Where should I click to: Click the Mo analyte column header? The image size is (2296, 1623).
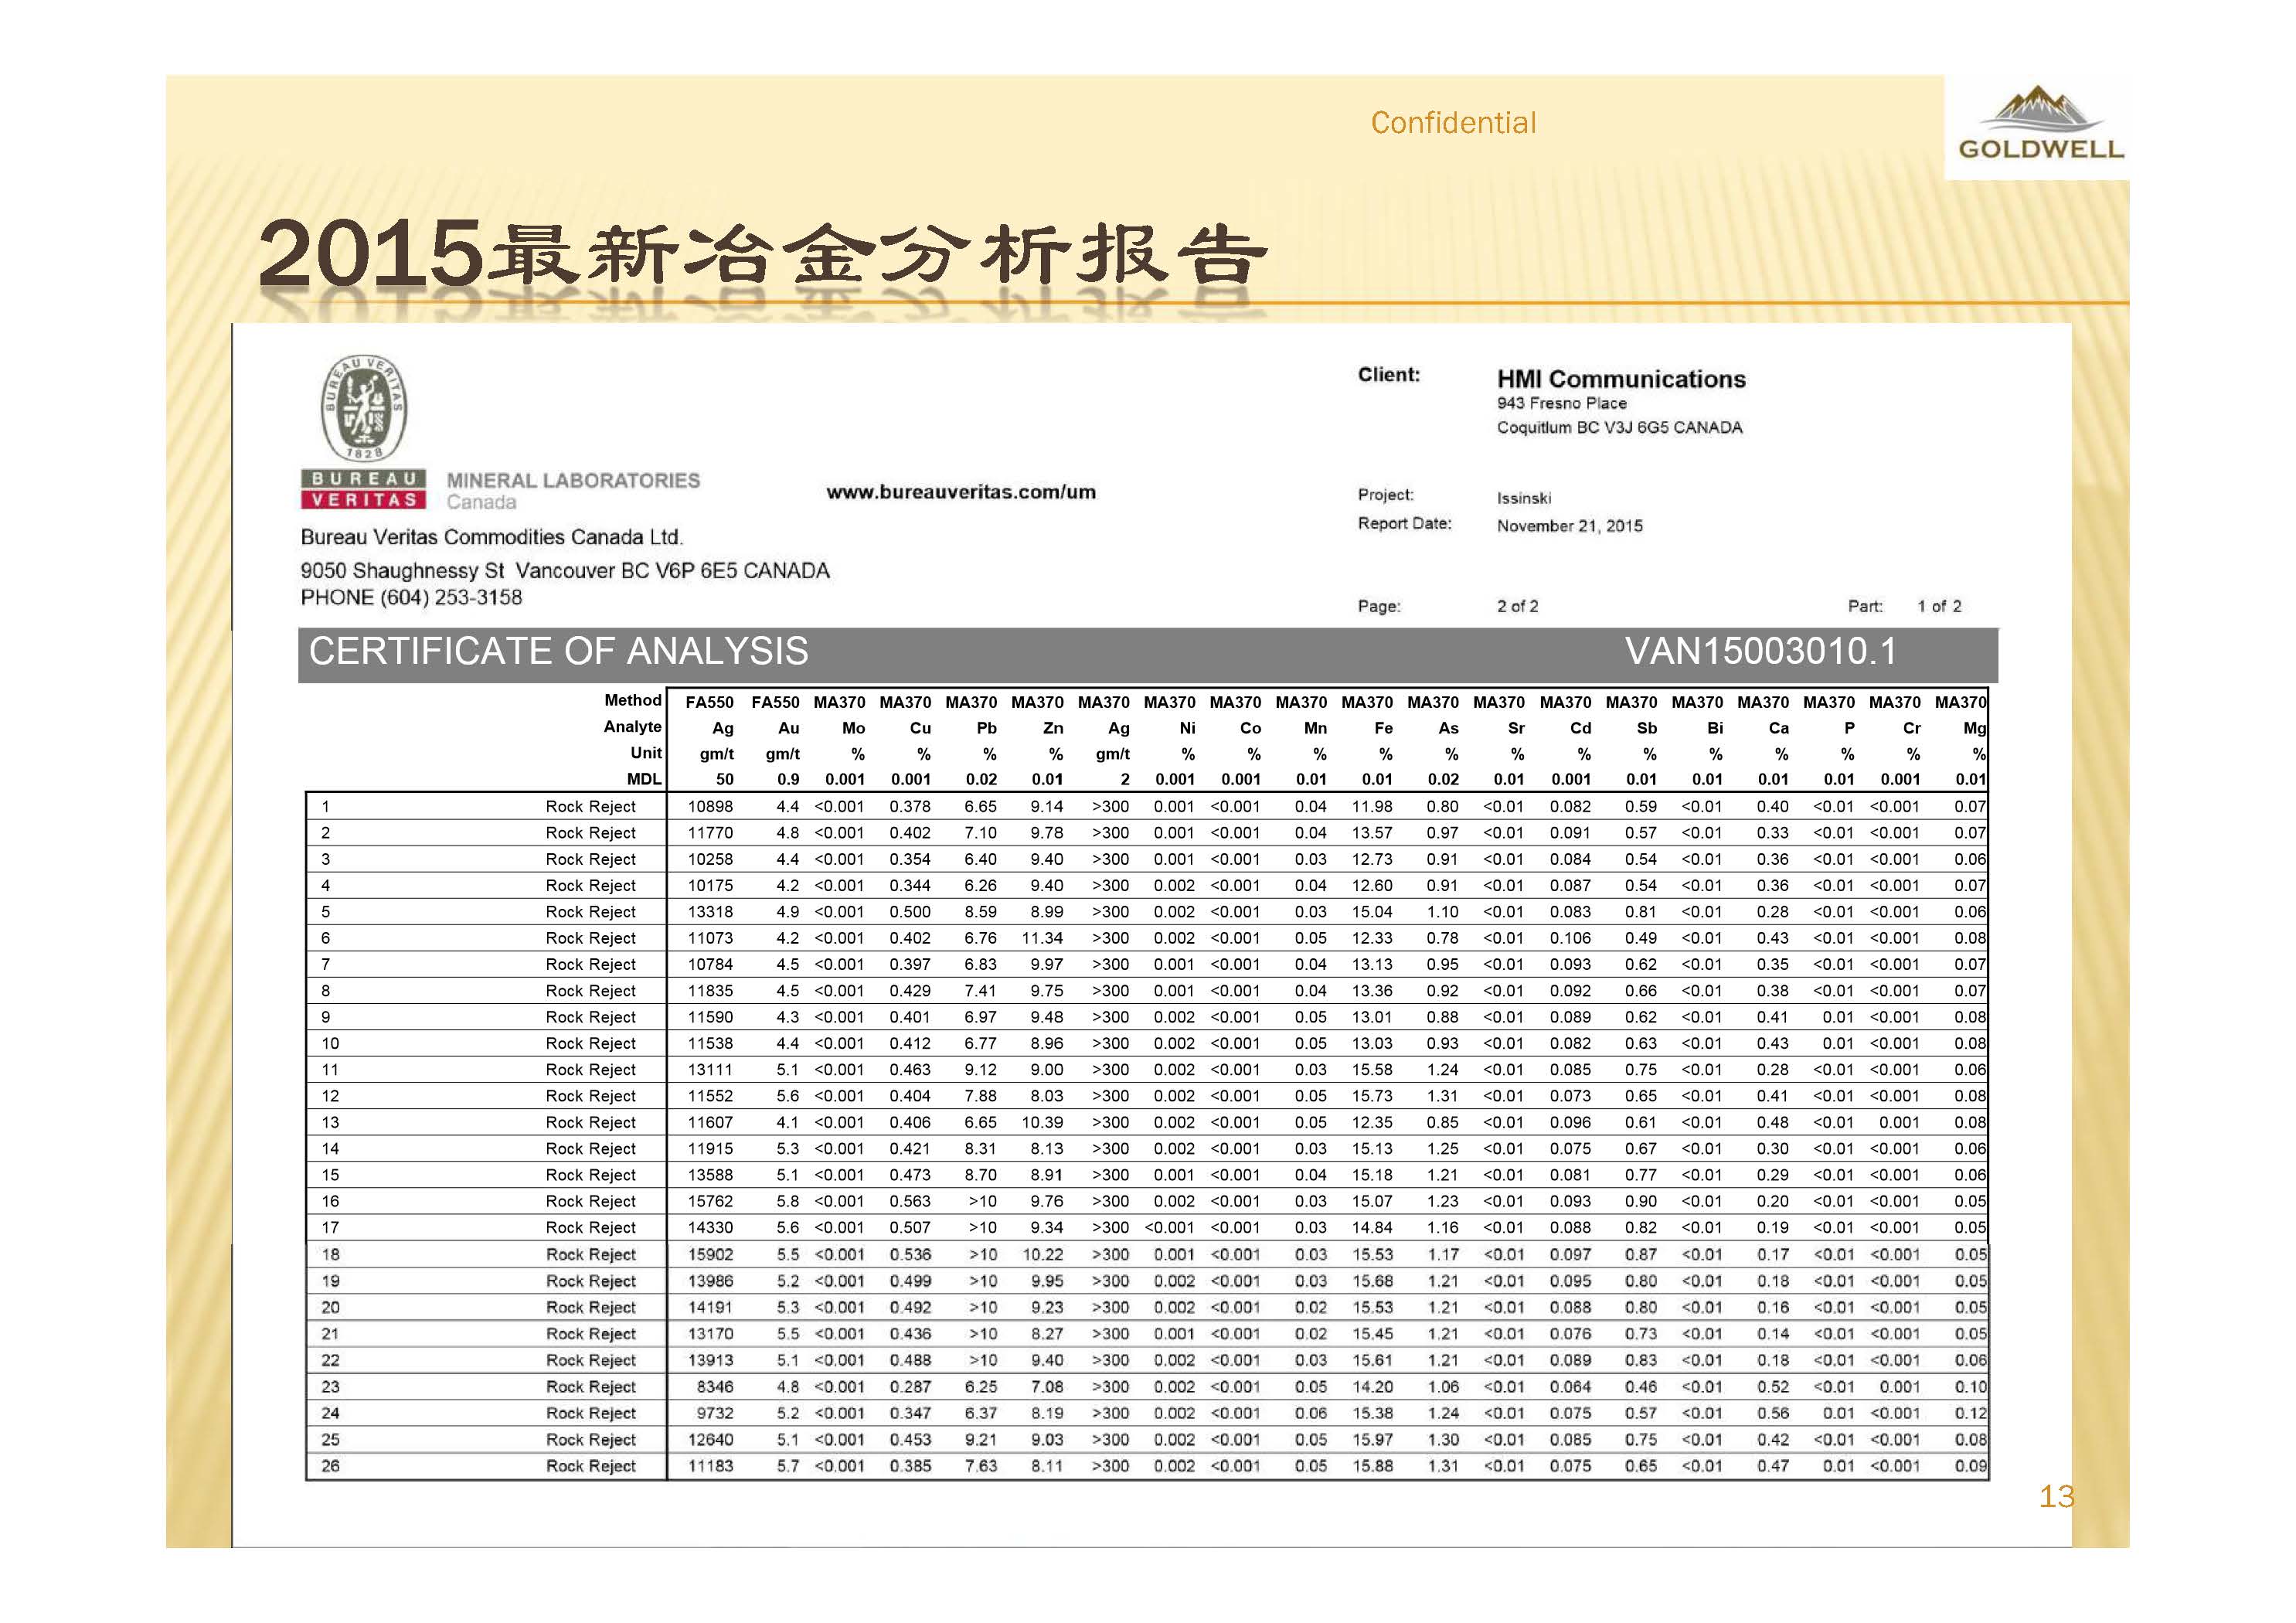coord(853,729)
